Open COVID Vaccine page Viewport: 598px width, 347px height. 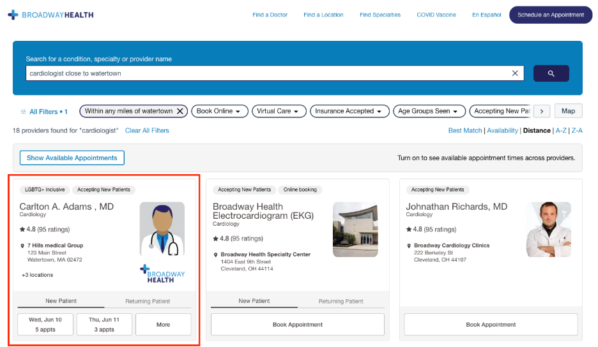436,15
